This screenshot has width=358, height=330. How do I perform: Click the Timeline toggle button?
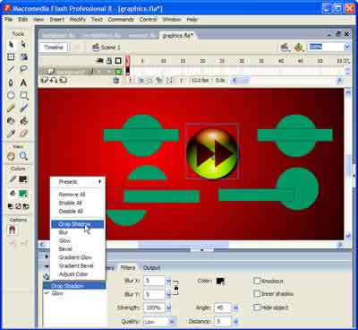click(x=54, y=48)
